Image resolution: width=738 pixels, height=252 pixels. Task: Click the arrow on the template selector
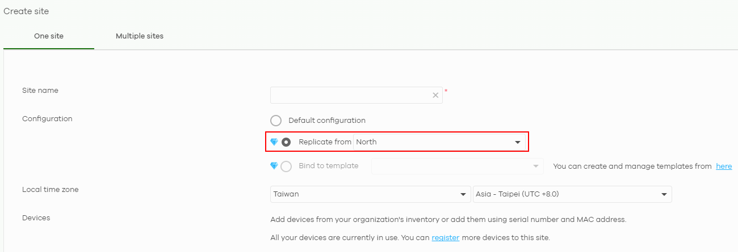tap(535, 166)
